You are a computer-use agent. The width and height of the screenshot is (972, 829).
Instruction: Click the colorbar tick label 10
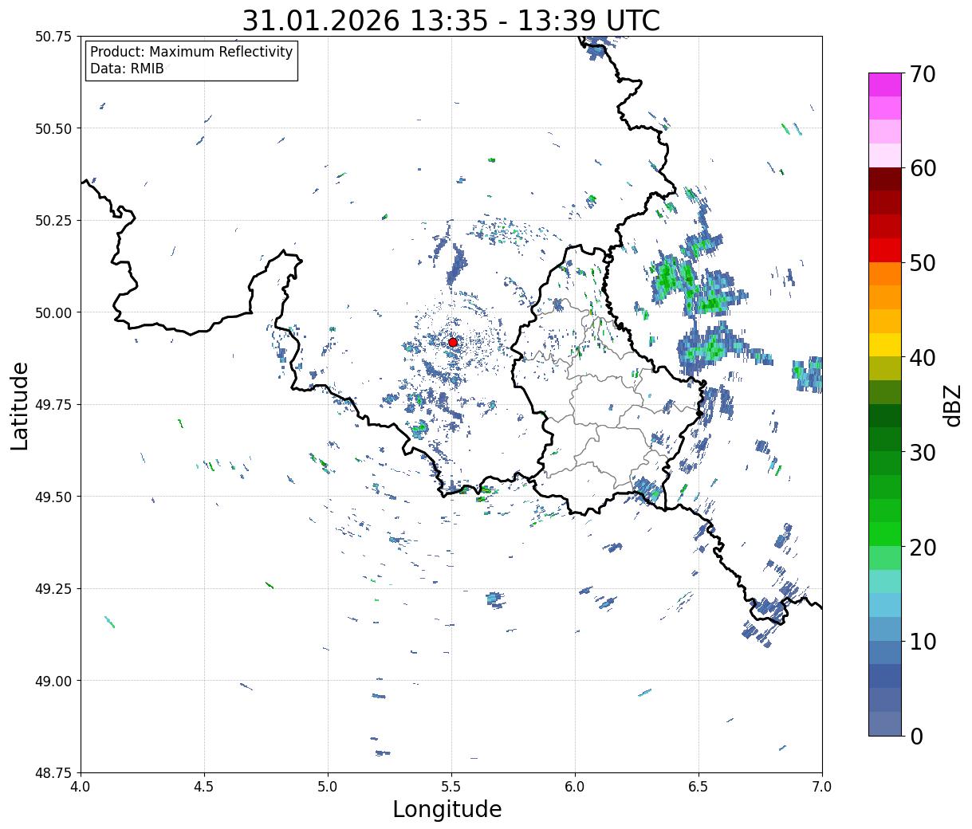[923, 641]
